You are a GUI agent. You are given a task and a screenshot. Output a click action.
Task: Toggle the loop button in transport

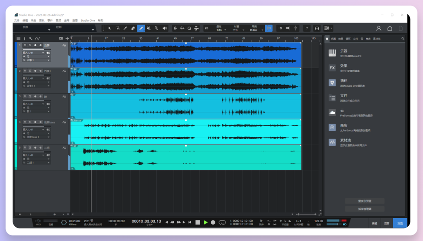pos(222,222)
